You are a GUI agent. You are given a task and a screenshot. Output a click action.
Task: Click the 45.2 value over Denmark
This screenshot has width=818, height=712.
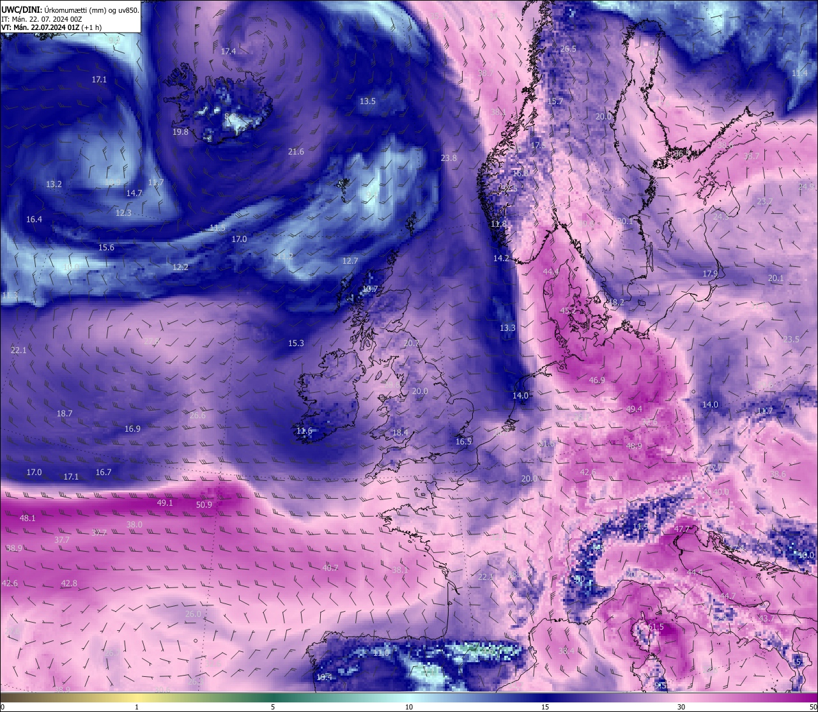click(568, 310)
